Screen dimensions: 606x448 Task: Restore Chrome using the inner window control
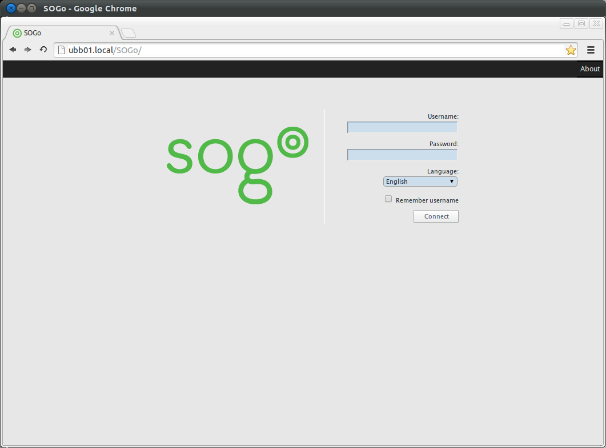pos(581,23)
